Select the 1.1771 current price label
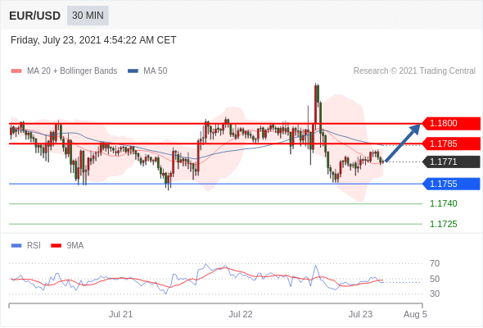 (x=451, y=162)
